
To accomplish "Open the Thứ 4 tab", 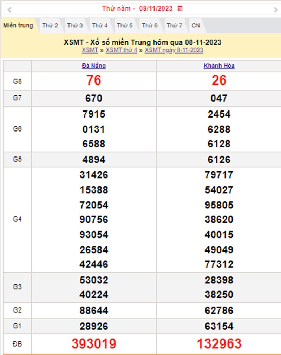I will click(100, 25).
